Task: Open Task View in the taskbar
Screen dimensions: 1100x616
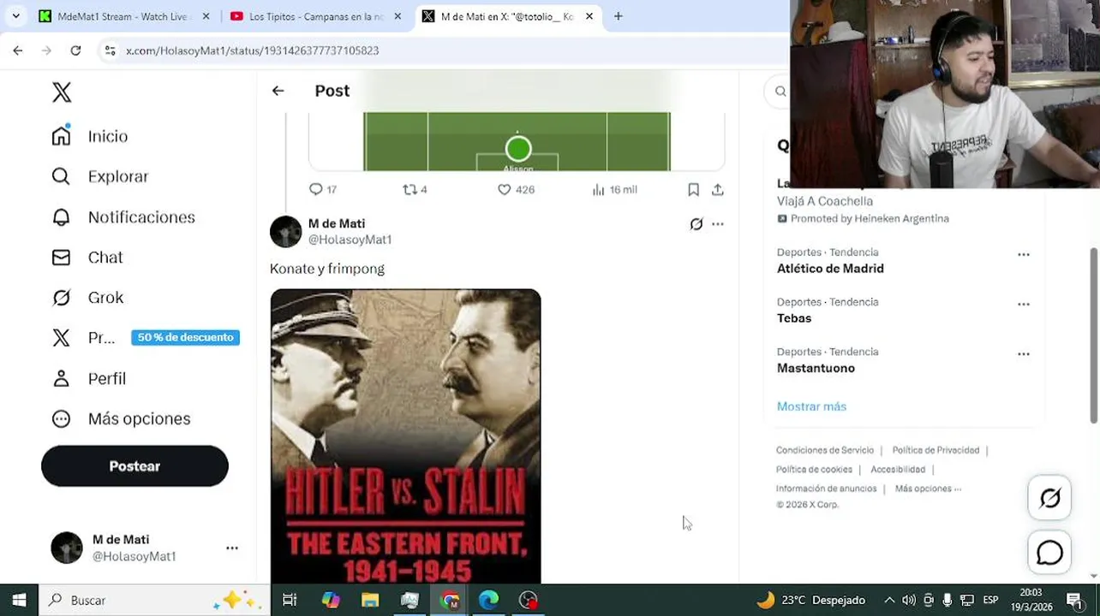Action: pyautogui.click(x=290, y=600)
